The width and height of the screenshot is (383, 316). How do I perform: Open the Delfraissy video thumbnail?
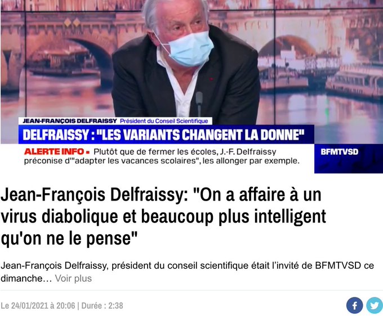[191, 87]
